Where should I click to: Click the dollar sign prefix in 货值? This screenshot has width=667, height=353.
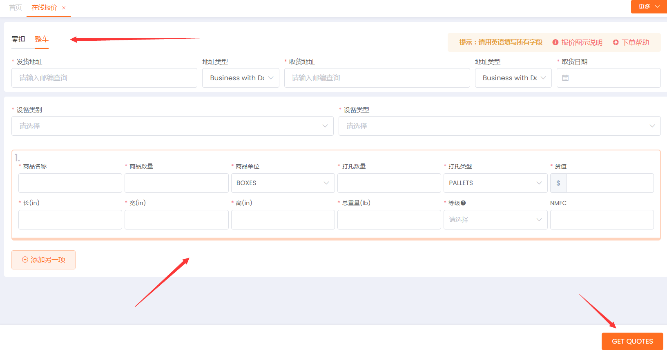tap(558, 183)
